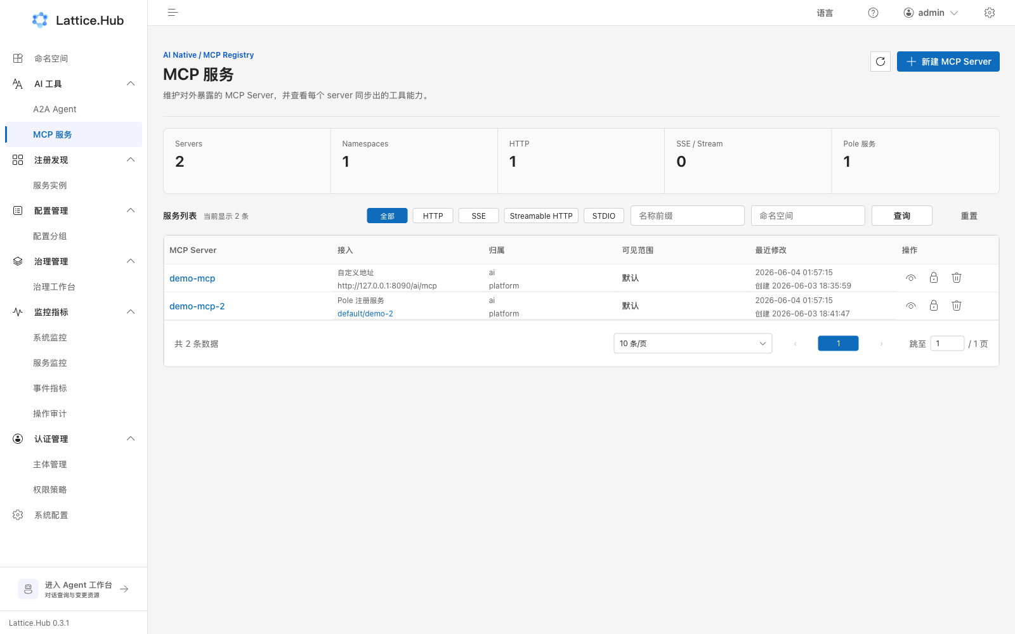Click the 治理管理 layers icon
This screenshot has height=634, width=1015.
point(18,261)
